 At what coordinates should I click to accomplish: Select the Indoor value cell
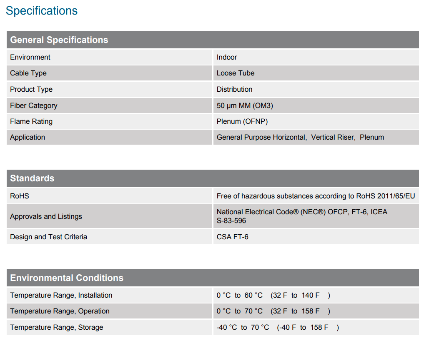316,57
